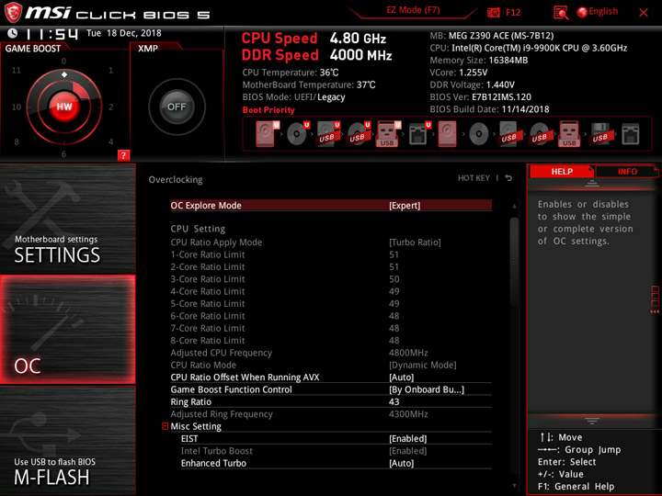Select the UEFI USB key boot icon

(388, 134)
